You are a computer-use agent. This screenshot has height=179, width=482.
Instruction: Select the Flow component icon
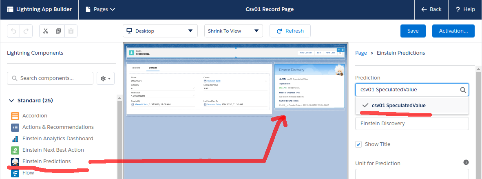tap(15, 173)
